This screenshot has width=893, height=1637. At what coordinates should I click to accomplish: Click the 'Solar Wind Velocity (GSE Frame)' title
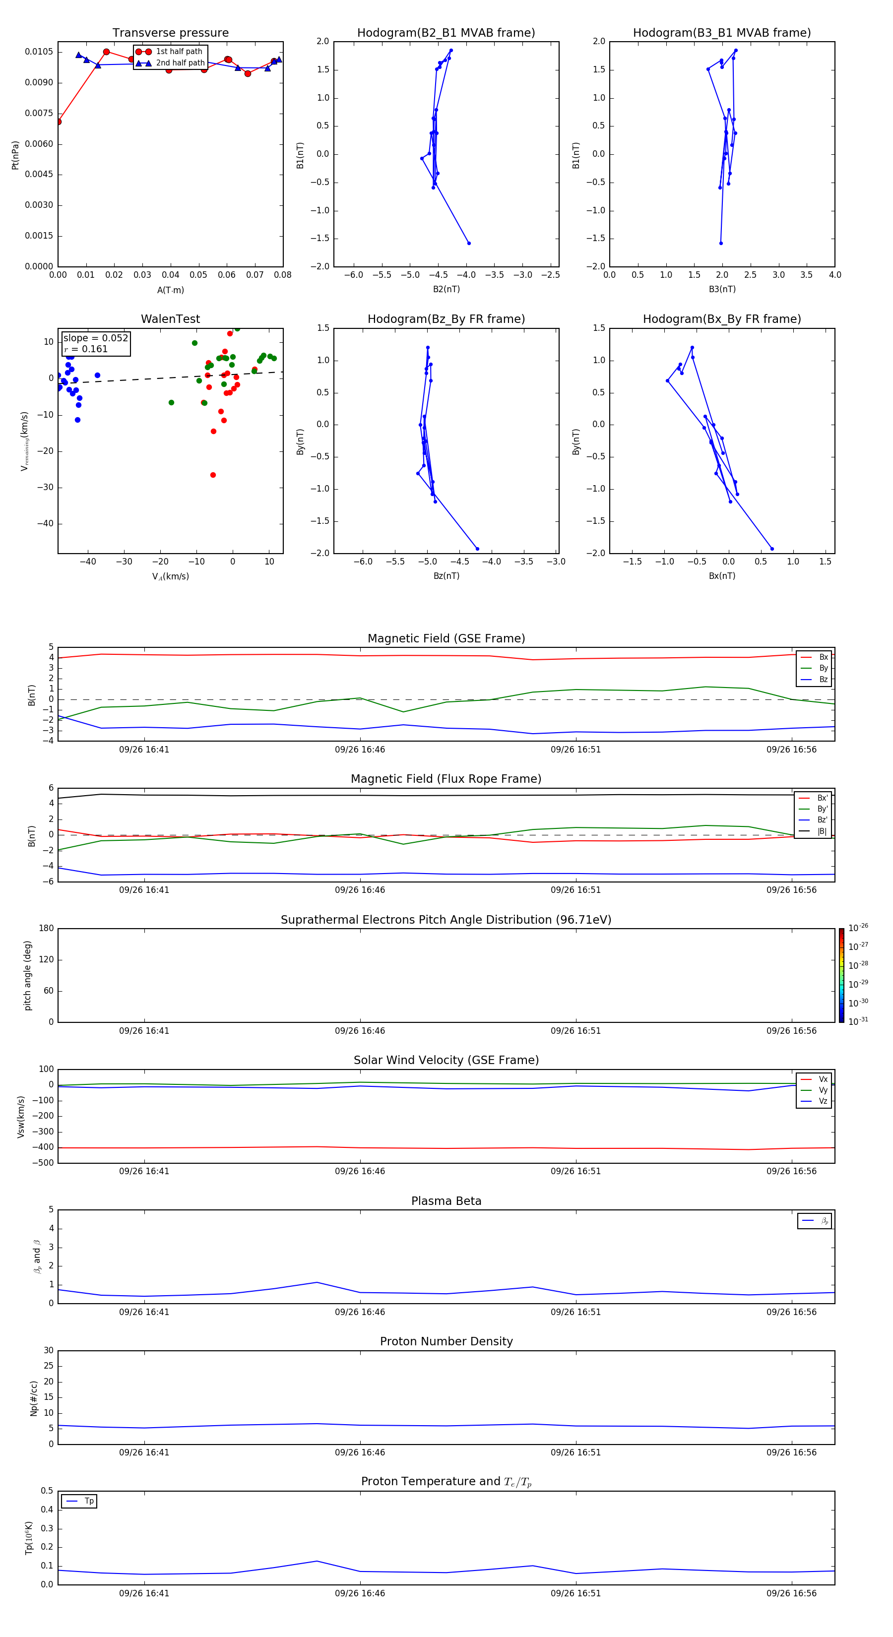click(x=446, y=1060)
